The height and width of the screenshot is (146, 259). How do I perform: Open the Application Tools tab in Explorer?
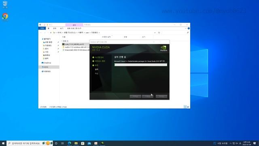pyautogui.click(x=74, y=28)
